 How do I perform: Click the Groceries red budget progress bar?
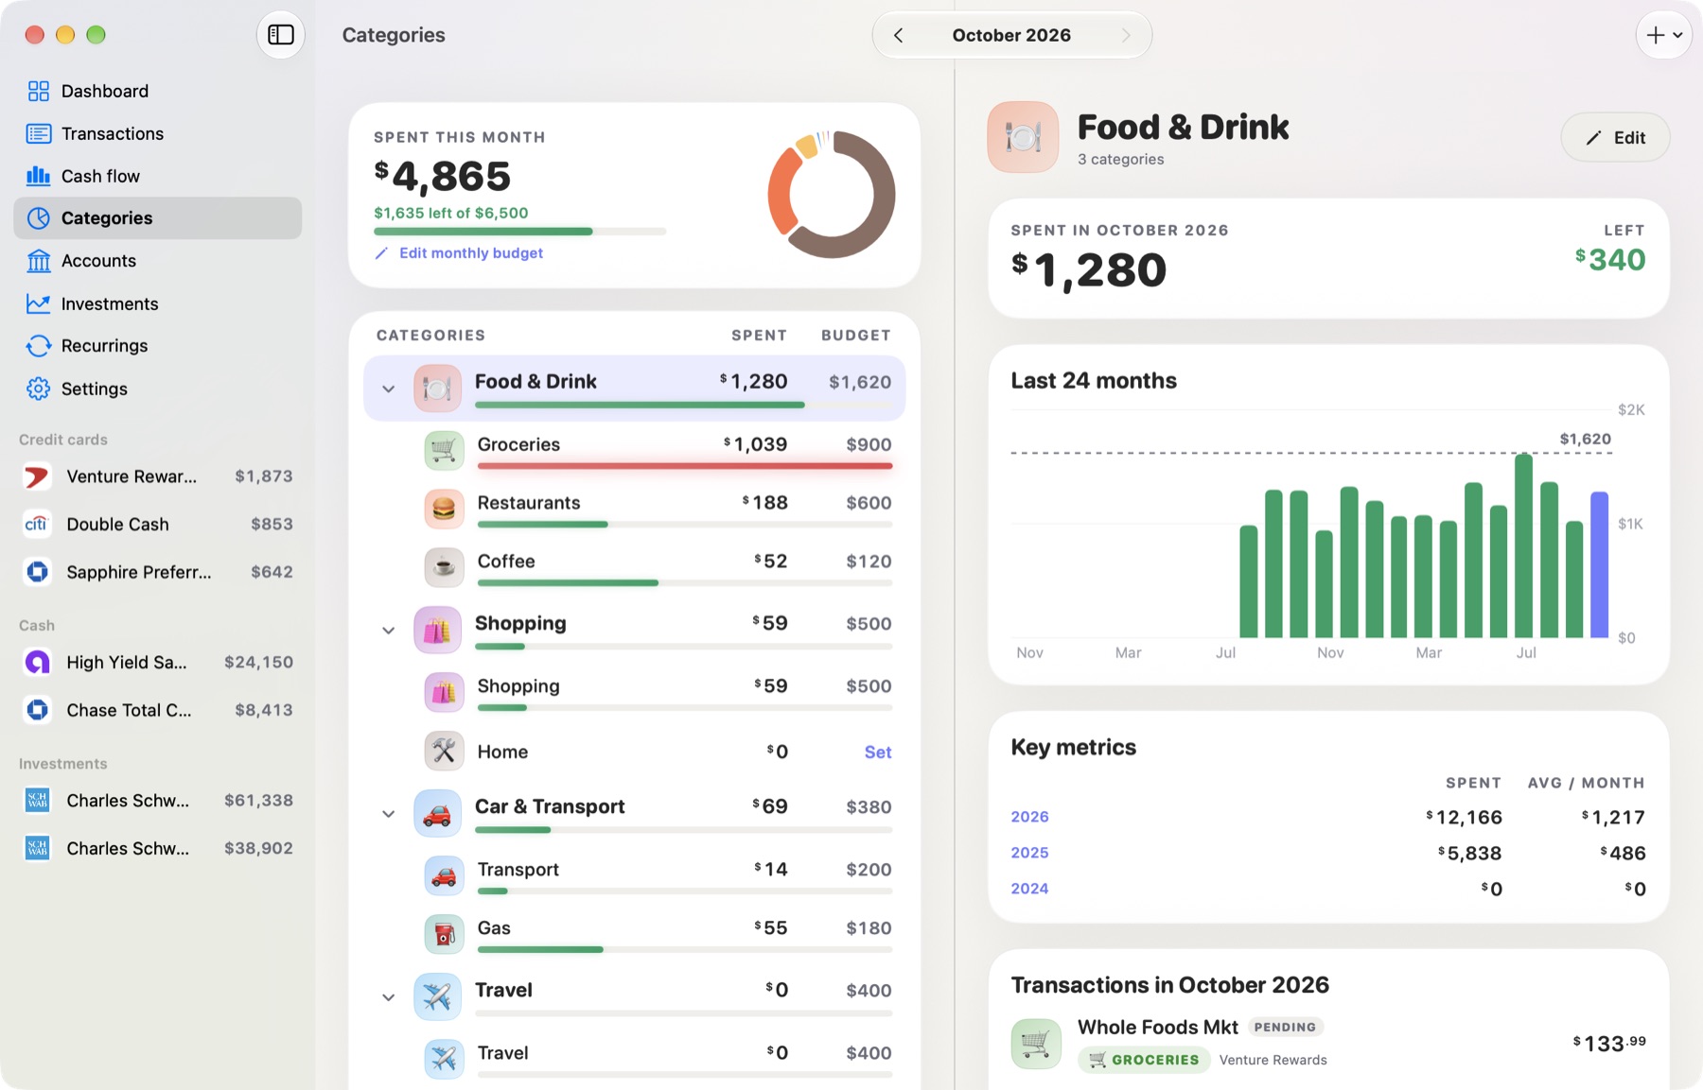685,466
